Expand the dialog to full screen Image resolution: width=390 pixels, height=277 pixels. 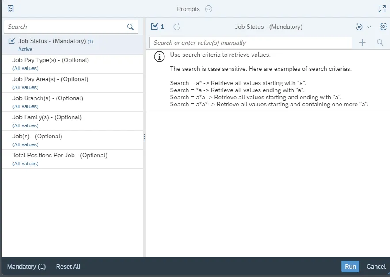click(382, 9)
